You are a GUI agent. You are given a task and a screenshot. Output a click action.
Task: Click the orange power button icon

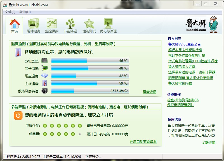[x=18, y=116]
